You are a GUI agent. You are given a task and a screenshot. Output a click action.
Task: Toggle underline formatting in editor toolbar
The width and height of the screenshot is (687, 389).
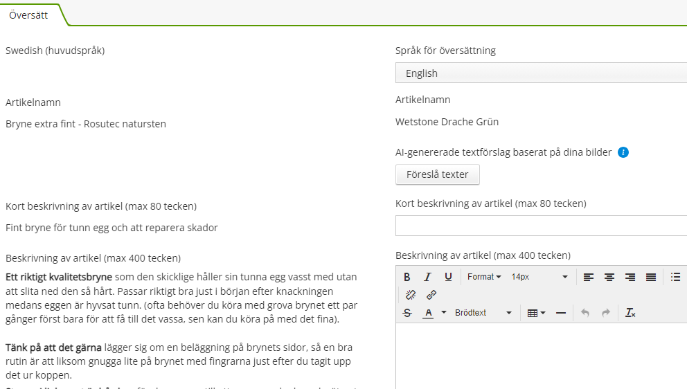click(x=448, y=277)
